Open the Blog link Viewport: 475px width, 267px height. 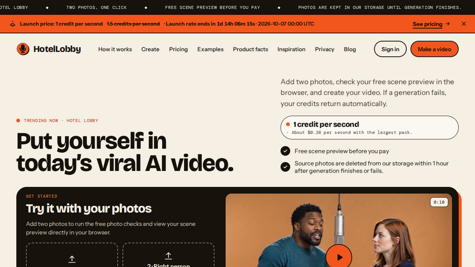pos(350,49)
